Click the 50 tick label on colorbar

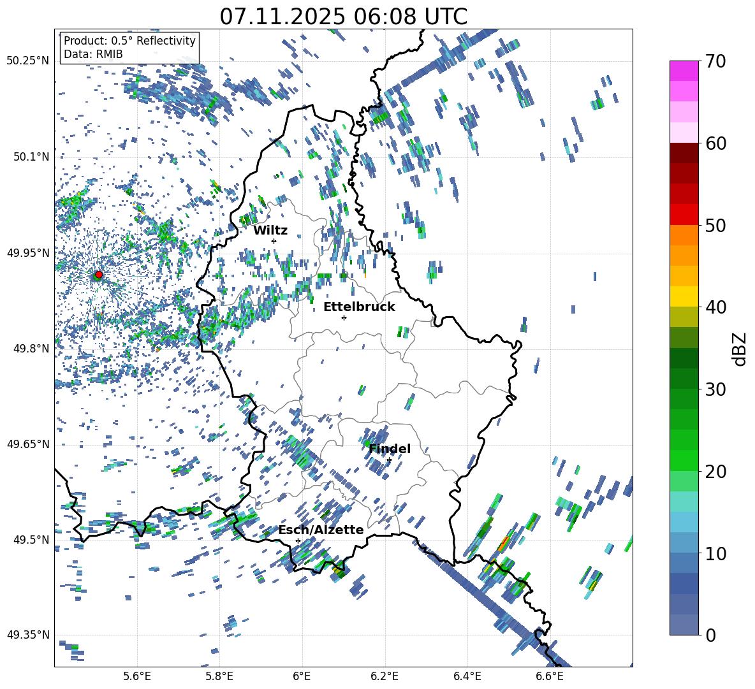715,225
